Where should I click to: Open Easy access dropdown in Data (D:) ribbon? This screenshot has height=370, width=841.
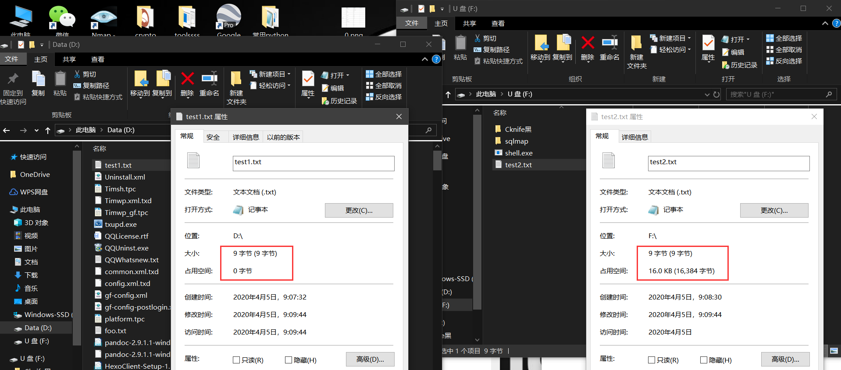point(270,85)
